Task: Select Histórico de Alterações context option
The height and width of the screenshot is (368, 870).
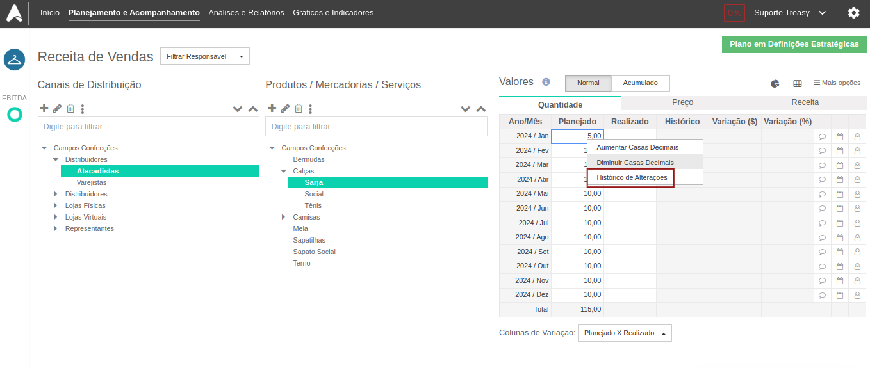Action: coord(632,177)
